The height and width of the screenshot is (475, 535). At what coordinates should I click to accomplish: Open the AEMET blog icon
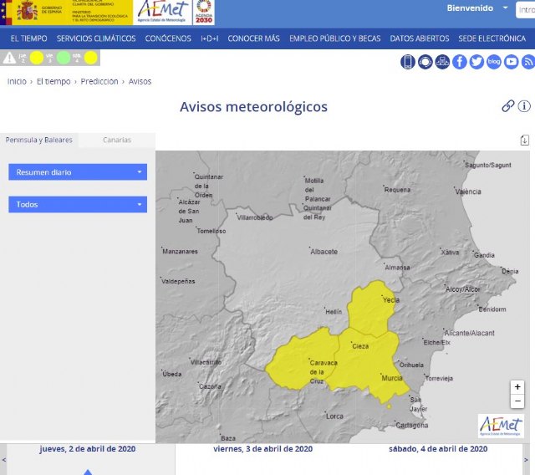[494, 61]
